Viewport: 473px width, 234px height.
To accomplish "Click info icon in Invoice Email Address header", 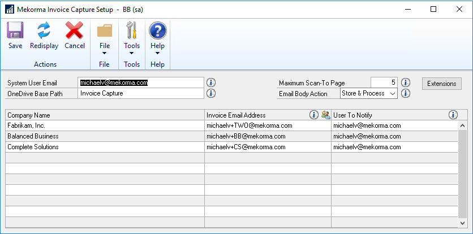I will pyautogui.click(x=314, y=115).
